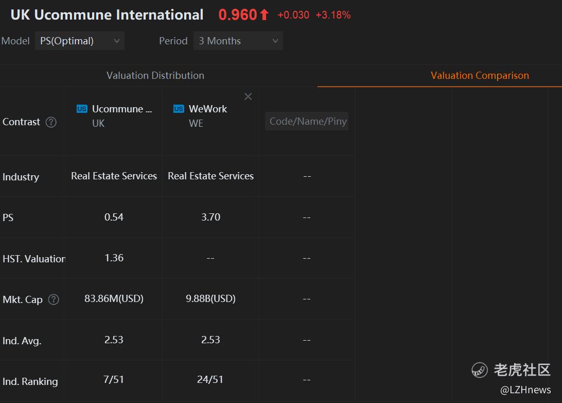Switch to Valuation Distribution tab
Screen dimensions: 562x403
(x=155, y=75)
